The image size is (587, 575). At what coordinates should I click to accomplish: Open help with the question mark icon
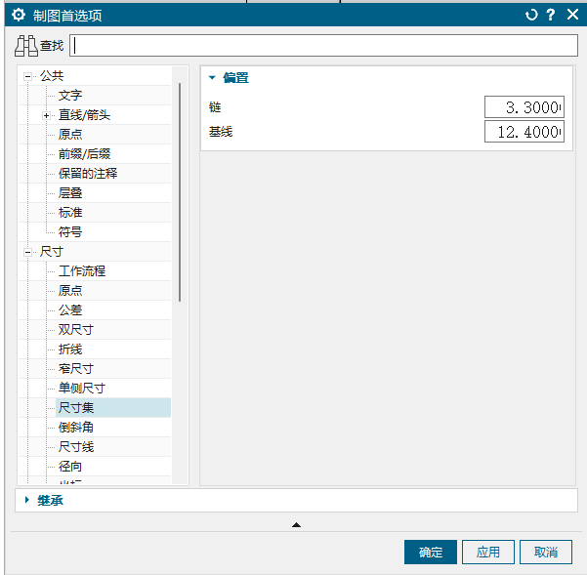pos(550,15)
